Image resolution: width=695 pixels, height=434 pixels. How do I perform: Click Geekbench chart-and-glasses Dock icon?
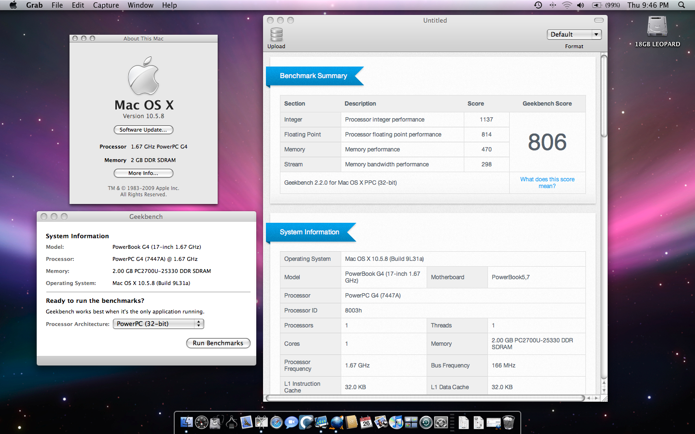click(x=321, y=422)
